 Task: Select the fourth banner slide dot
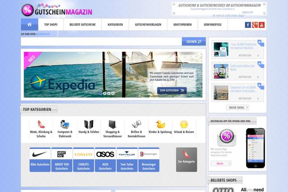coord(113,93)
